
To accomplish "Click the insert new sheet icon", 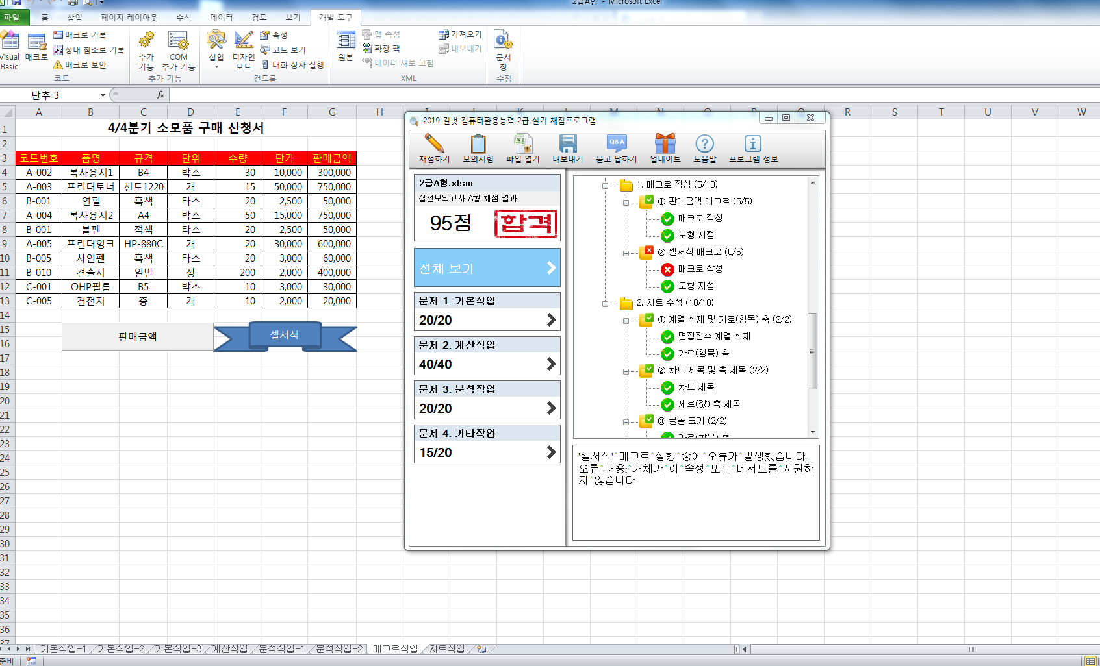I will click(x=481, y=648).
